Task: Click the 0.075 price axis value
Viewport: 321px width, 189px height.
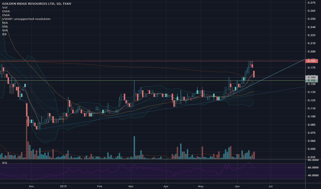Action: (x=312, y=133)
